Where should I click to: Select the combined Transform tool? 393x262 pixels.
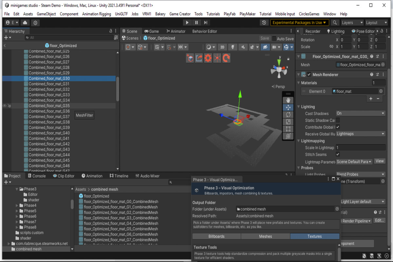288,136
